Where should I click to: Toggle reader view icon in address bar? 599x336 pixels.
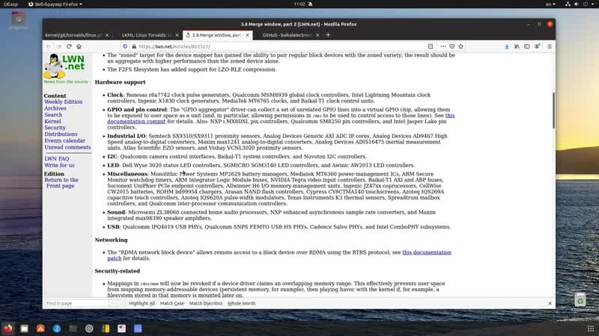pos(431,46)
